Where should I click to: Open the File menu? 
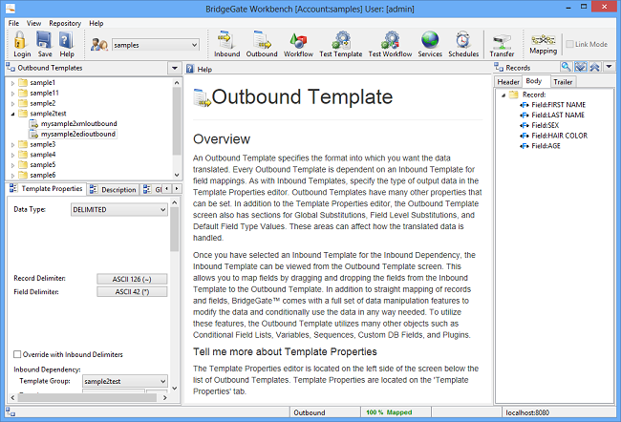point(13,23)
